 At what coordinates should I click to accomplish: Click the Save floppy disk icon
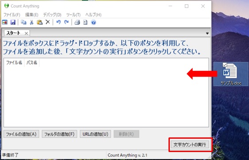[x=13, y=22]
